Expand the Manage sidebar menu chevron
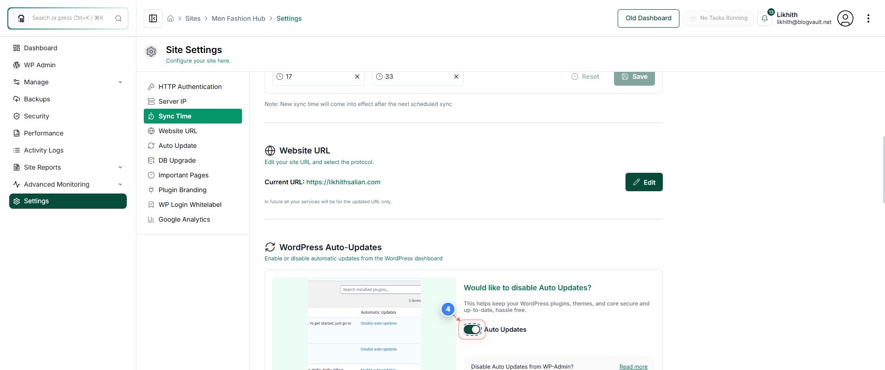 point(120,82)
